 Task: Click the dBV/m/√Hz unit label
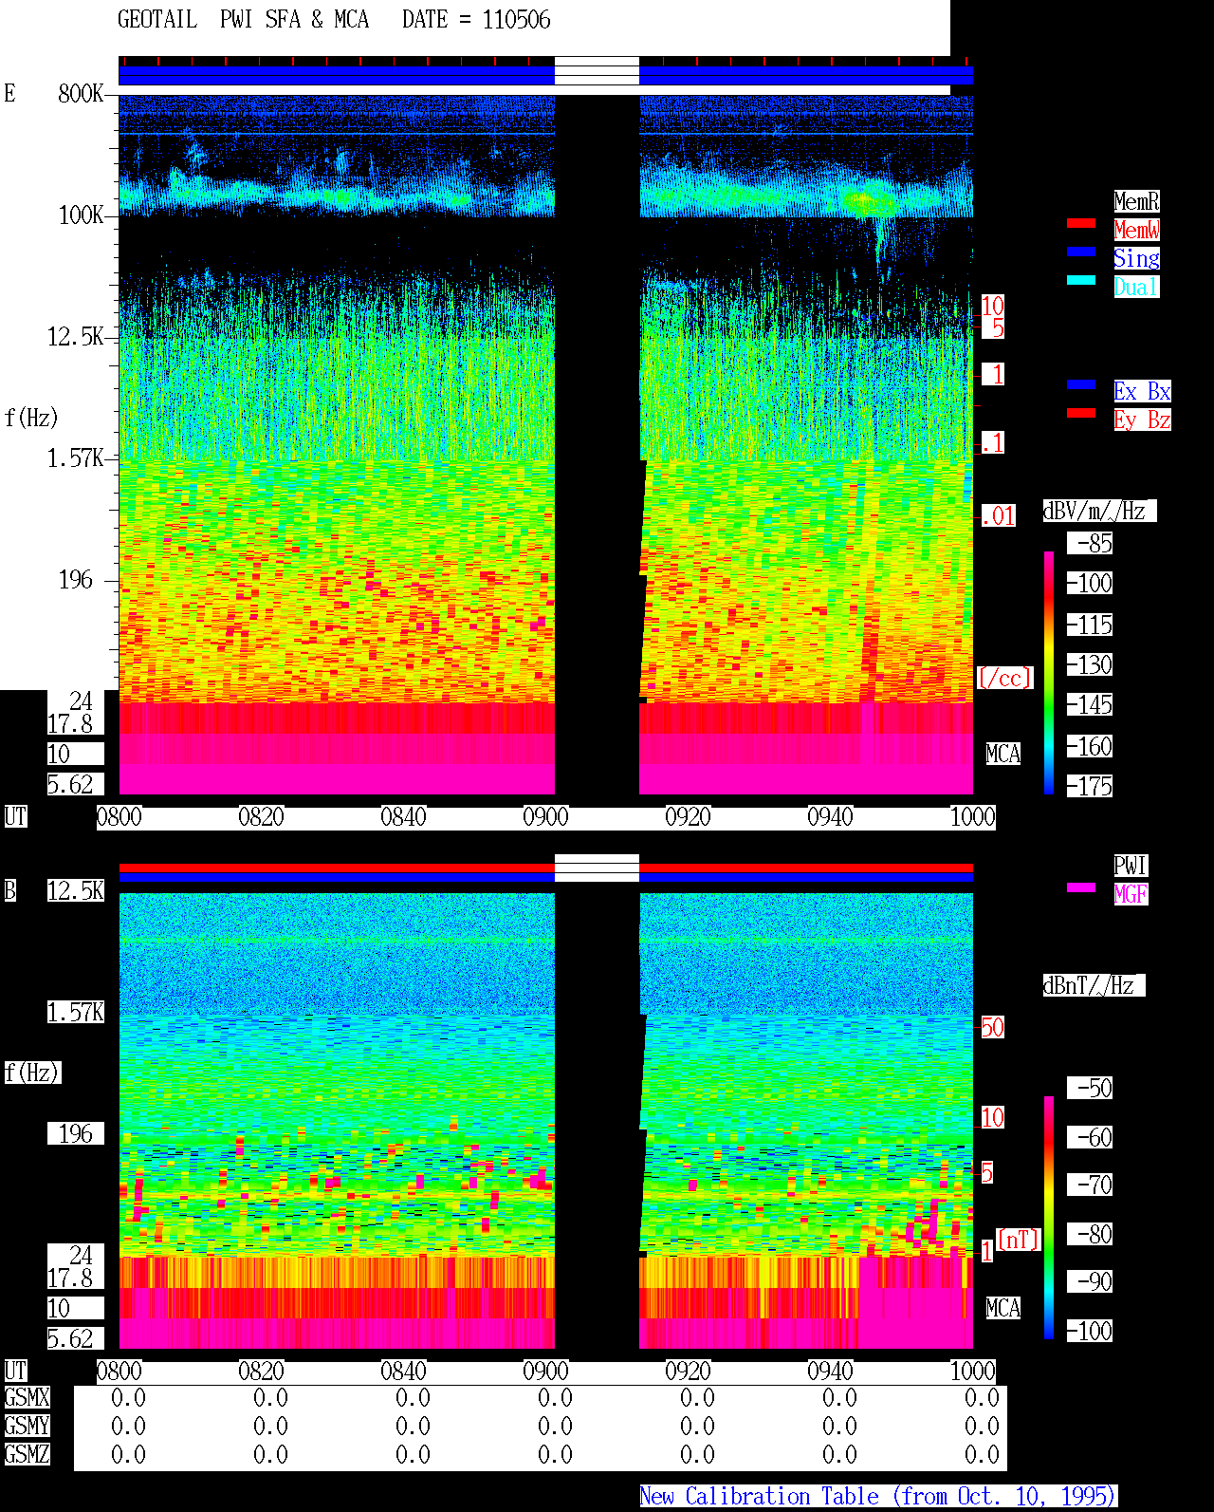(x=1099, y=511)
